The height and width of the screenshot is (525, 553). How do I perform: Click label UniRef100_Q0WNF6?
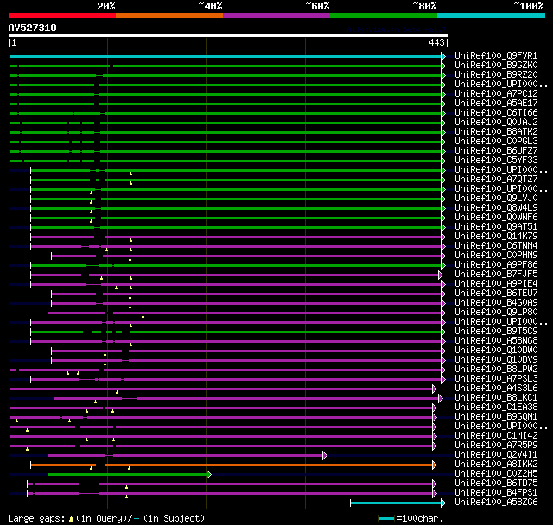coord(496,218)
